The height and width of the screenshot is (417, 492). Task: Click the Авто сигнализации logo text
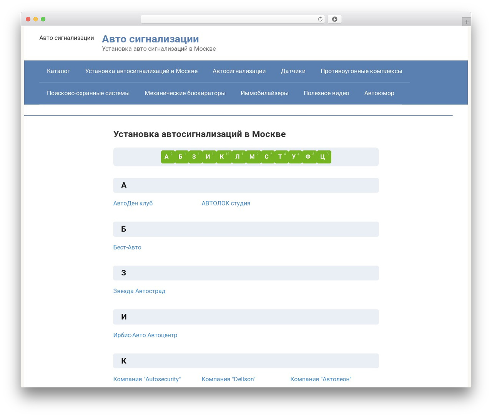[66, 38]
